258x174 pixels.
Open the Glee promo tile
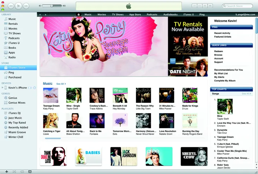pyautogui.click(x=159, y=156)
